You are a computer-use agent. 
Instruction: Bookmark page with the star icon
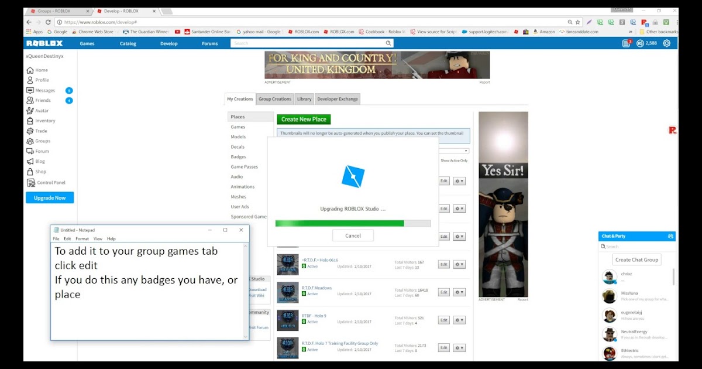pyautogui.click(x=578, y=22)
